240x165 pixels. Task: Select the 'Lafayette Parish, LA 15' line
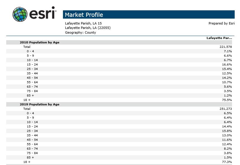[x=83, y=23]
